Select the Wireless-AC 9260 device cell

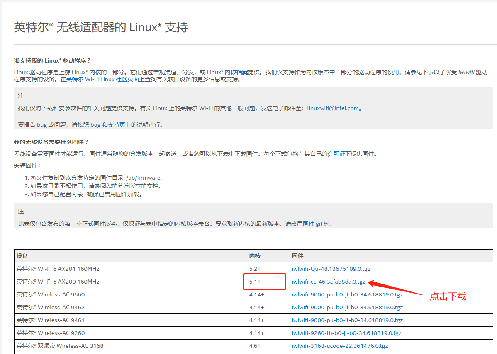[131, 333]
